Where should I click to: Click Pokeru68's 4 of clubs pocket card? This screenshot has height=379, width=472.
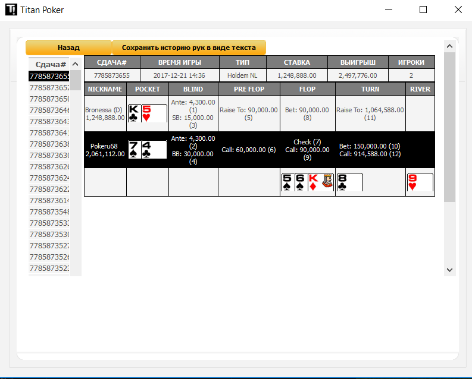coord(154,150)
